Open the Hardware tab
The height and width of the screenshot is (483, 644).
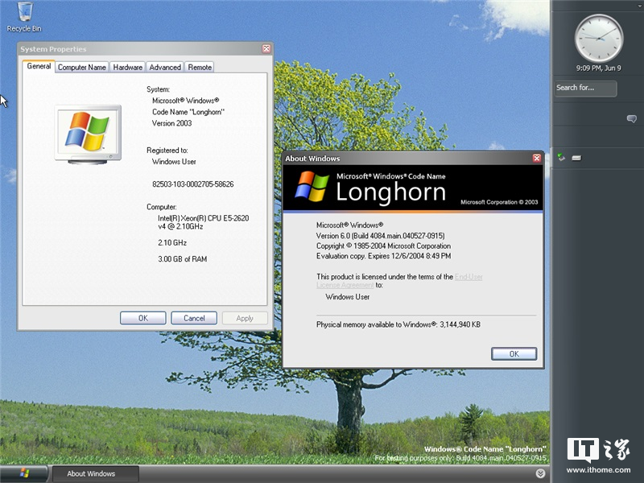(x=128, y=68)
